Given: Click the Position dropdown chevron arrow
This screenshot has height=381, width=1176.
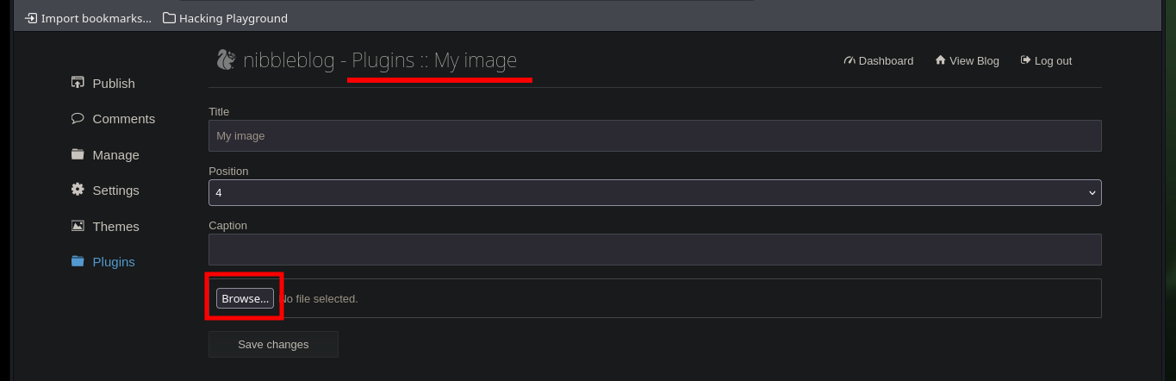Looking at the screenshot, I should click(x=1092, y=193).
